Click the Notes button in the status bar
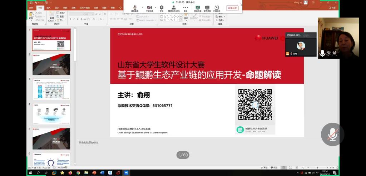Viewport: 366px width, 176px height. (264, 167)
